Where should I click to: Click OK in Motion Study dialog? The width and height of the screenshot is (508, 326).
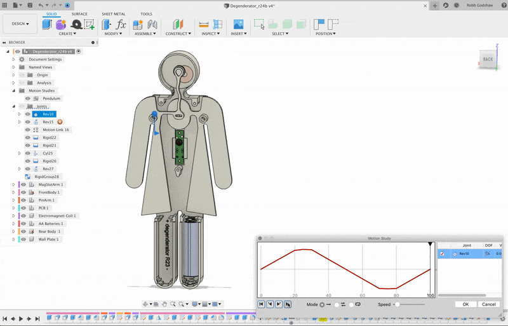[465, 304]
